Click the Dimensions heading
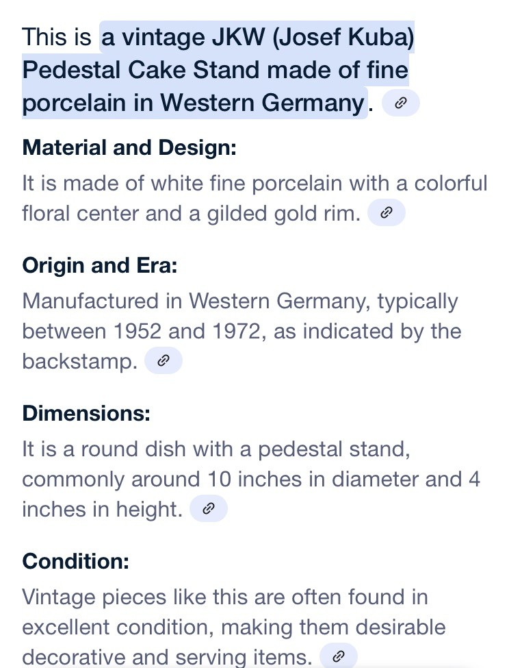The height and width of the screenshot is (668, 509). click(86, 413)
